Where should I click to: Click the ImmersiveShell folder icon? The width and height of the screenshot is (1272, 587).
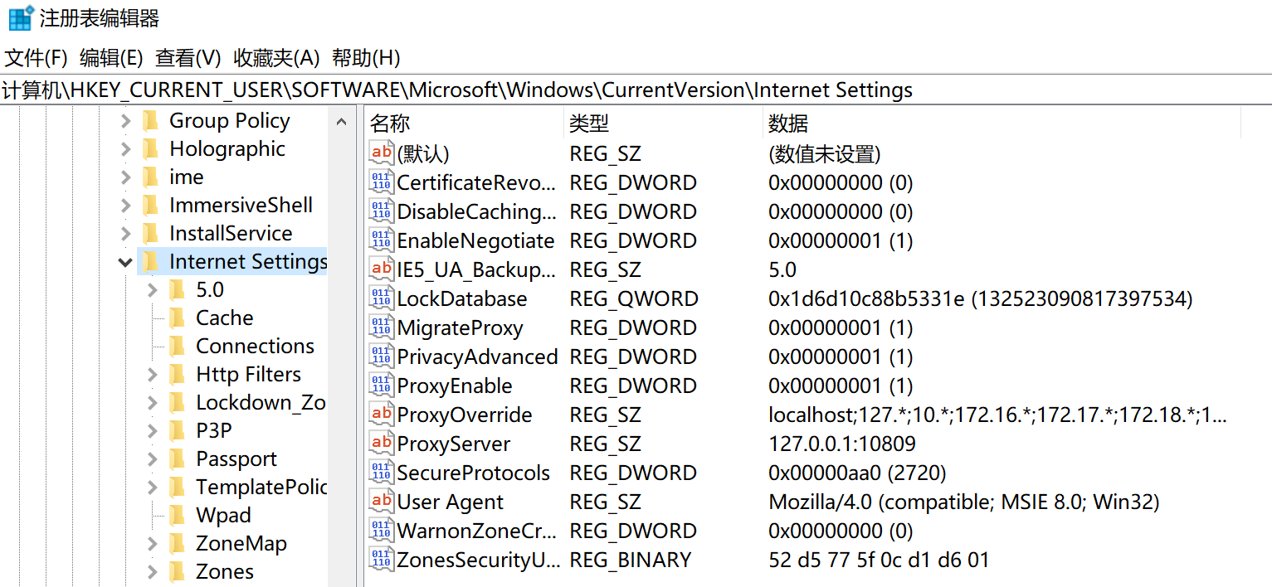tap(150, 206)
